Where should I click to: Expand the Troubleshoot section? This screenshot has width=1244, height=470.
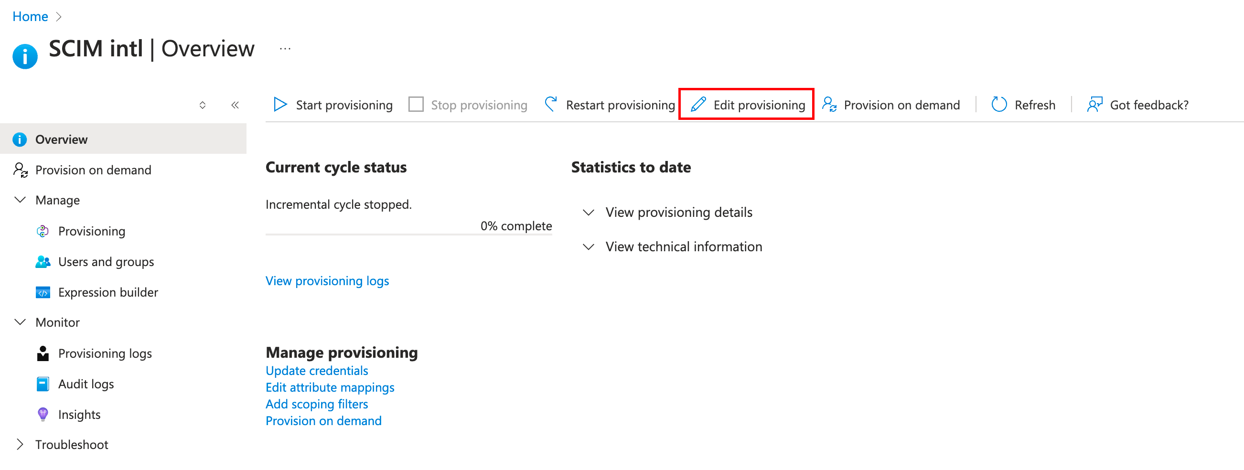click(20, 444)
